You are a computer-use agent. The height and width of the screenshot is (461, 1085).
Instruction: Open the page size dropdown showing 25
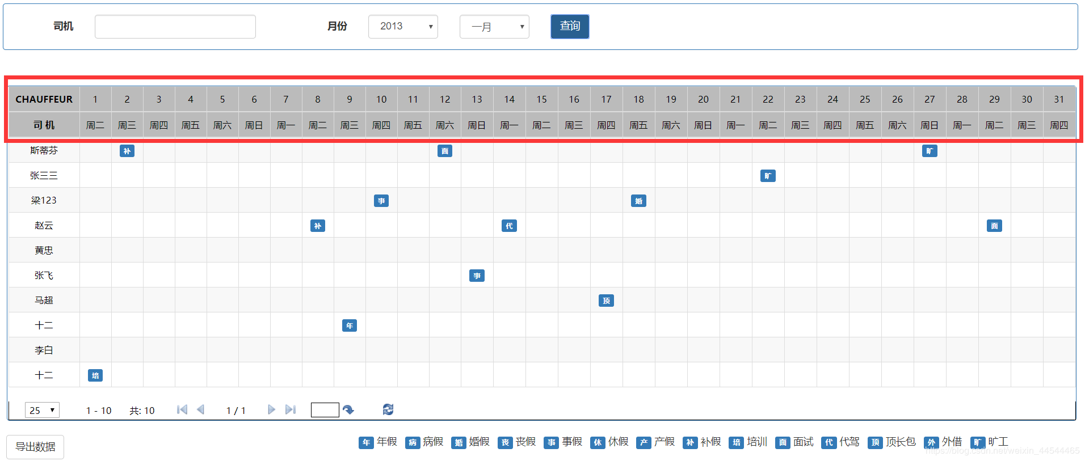[x=42, y=410]
